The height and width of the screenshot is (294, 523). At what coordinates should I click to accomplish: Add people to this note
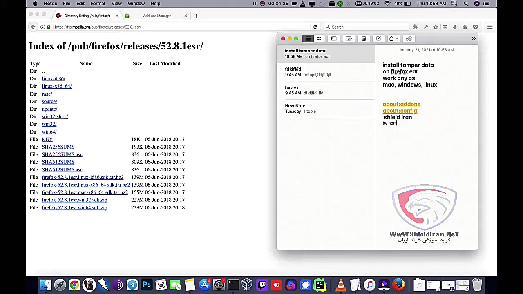(409, 38)
